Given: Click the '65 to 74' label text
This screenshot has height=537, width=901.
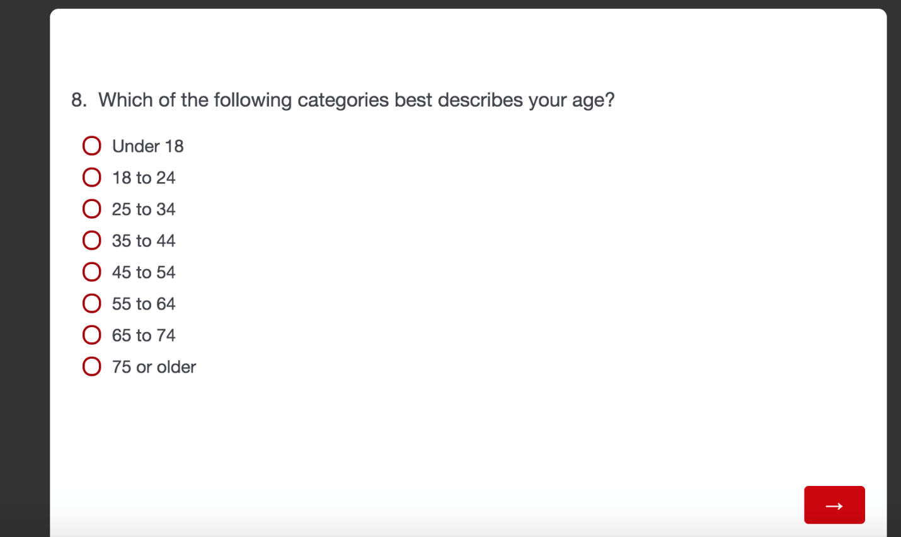Looking at the screenshot, I should (144, 335).
